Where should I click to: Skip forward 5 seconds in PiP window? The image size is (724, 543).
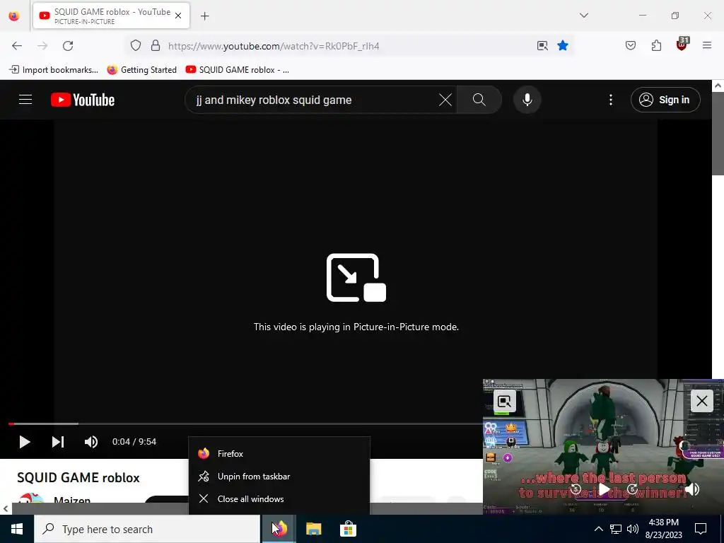tap(632, 489)
